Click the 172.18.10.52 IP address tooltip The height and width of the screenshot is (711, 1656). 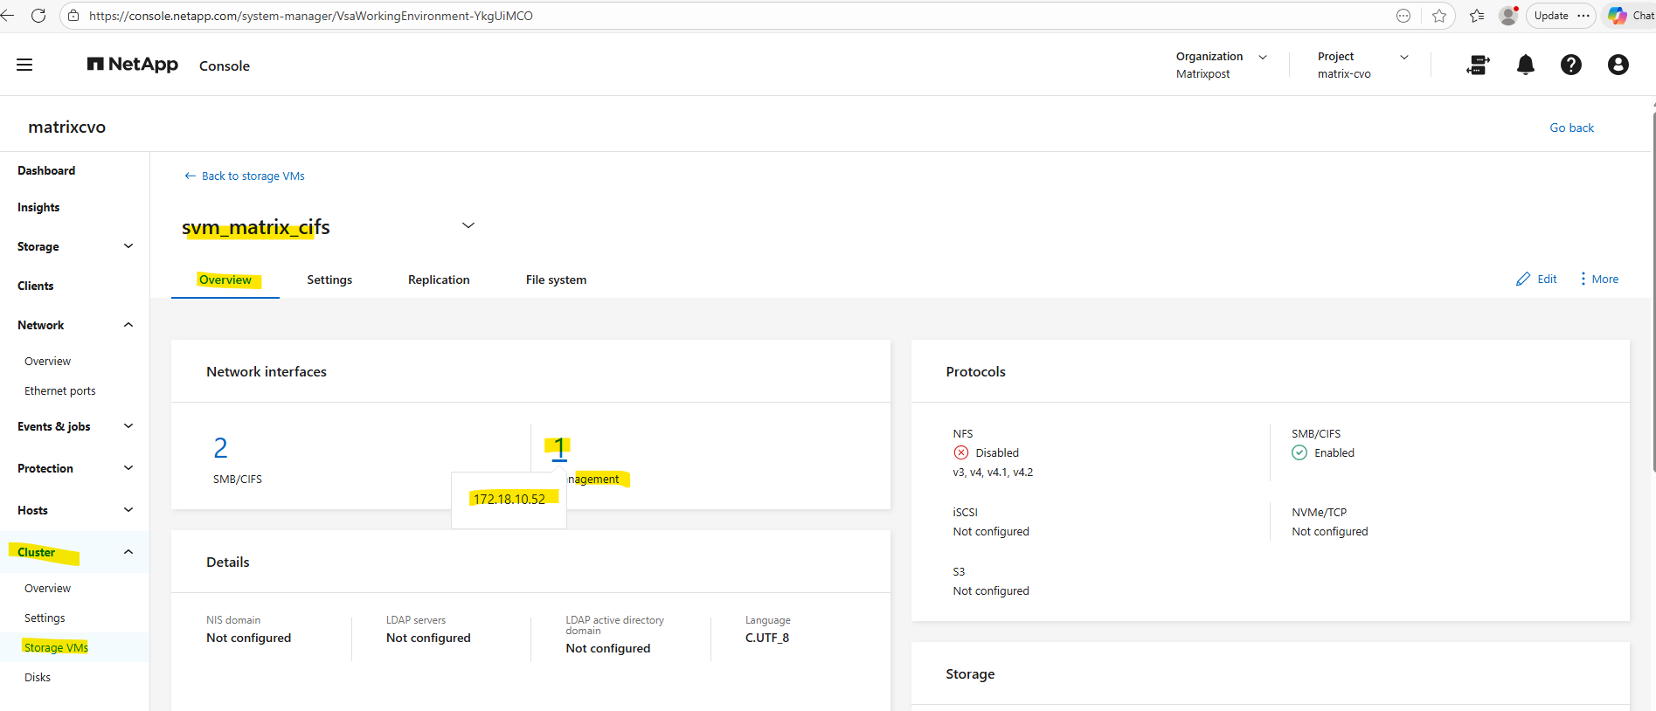[509, 499]
